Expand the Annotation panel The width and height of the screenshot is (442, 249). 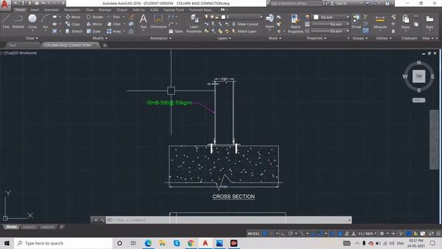[161, 38]
